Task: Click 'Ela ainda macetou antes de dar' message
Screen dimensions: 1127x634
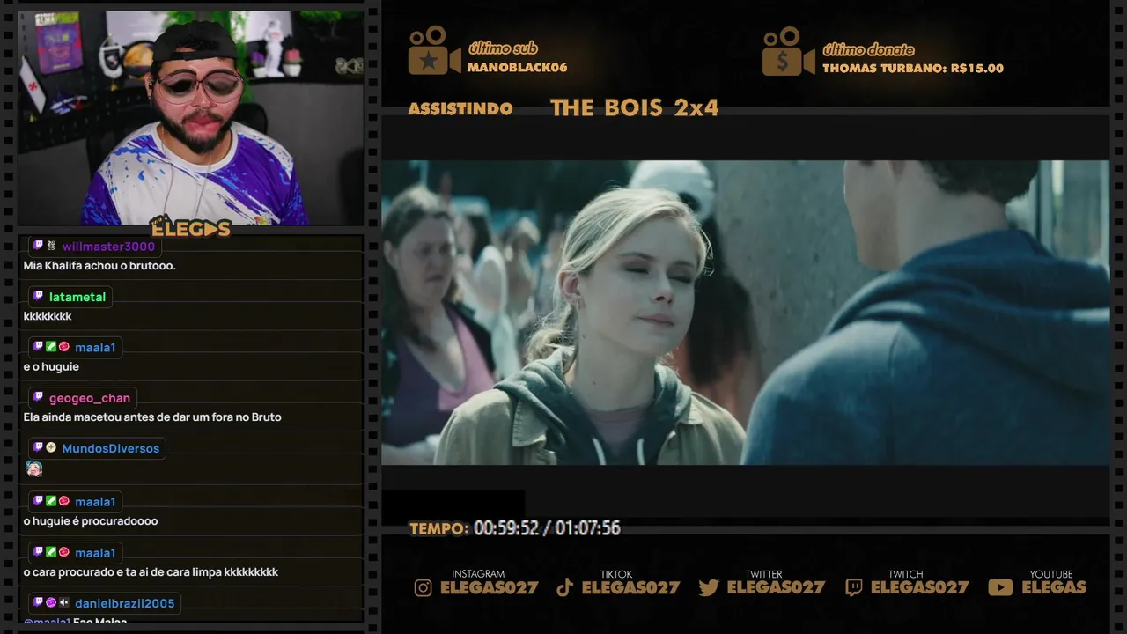Action: pos(152,417)
